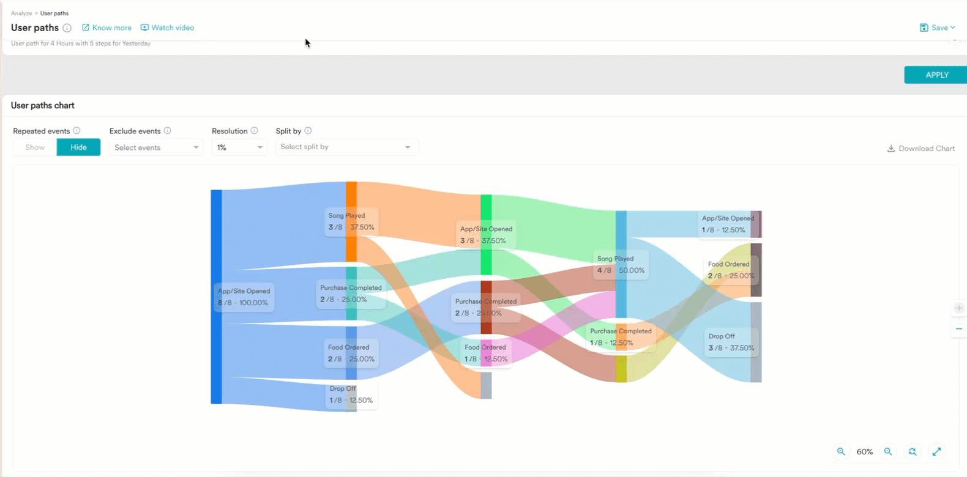The width and height of the screenshot is (967, 477).
Task: Open the Save menu
Action: click(937, 28)
